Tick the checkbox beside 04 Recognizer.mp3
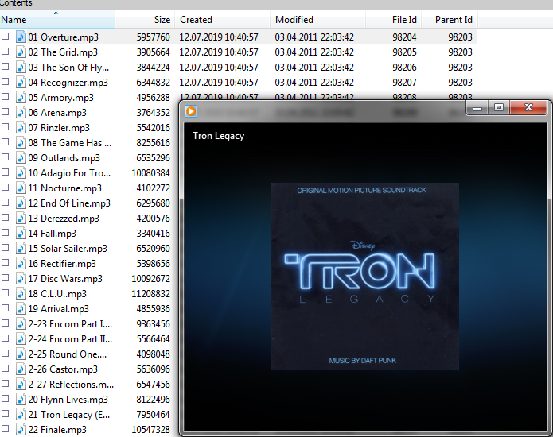The width and height of the screenshot is (553, 437). 5,82
